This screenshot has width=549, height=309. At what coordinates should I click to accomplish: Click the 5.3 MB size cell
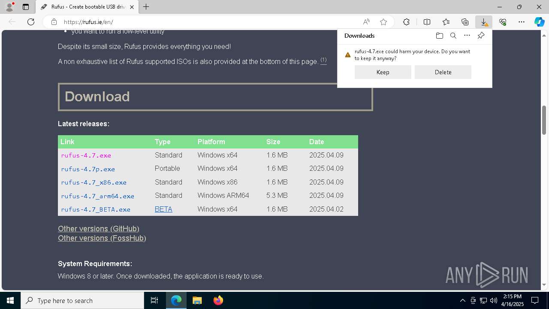[277, 195]
